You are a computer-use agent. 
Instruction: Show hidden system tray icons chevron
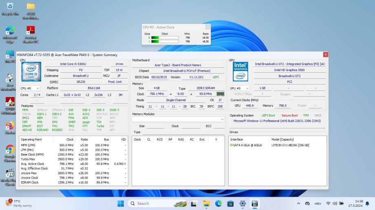pyautogui.click(x=298, y=204)
